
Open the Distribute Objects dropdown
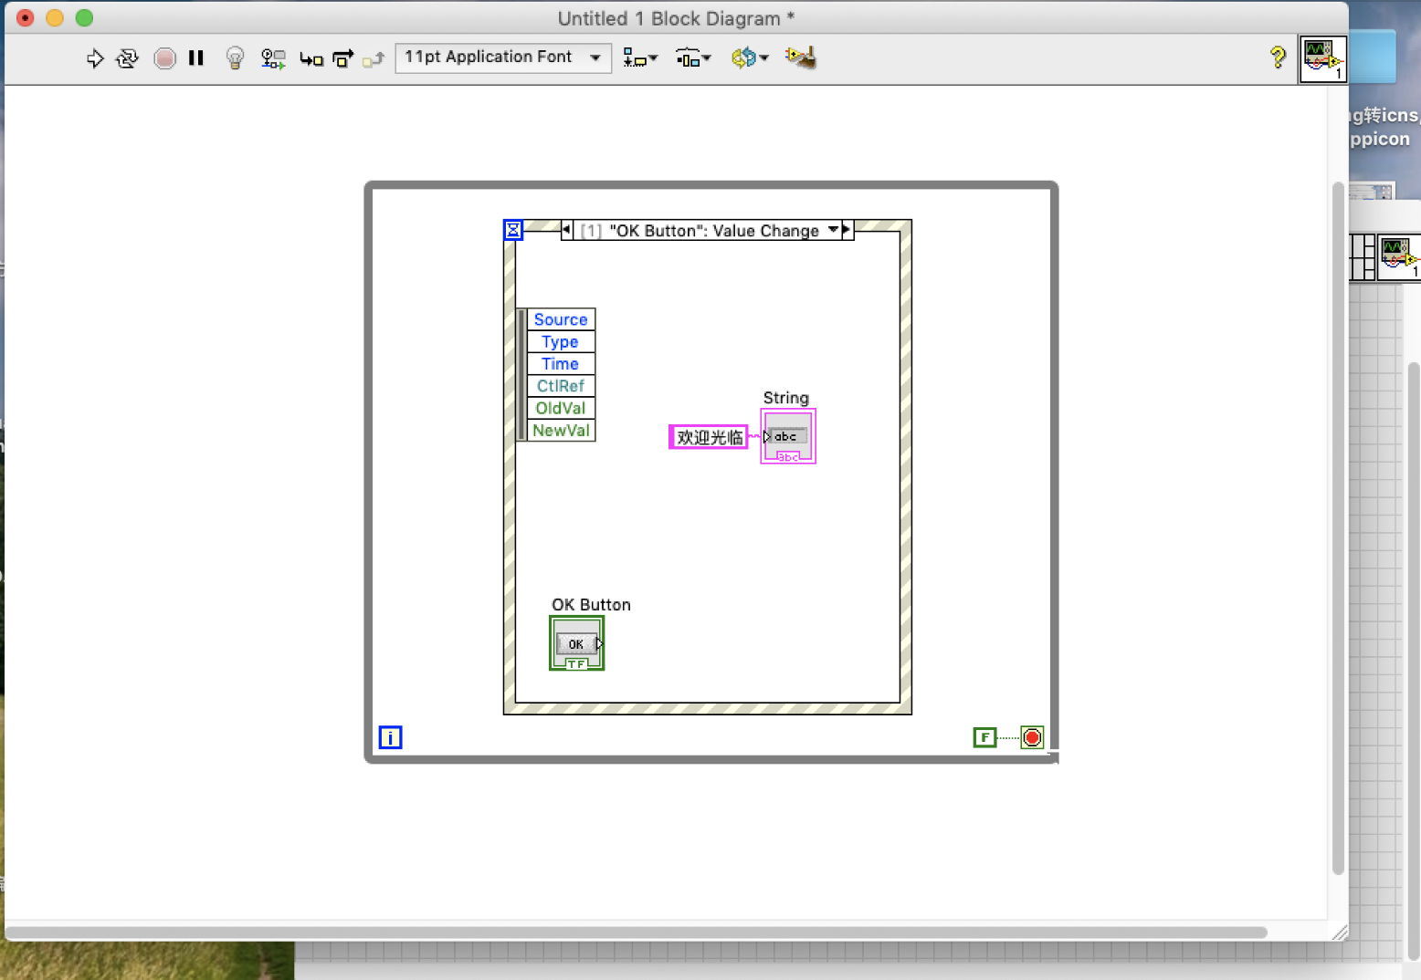[x=692, y=57]
